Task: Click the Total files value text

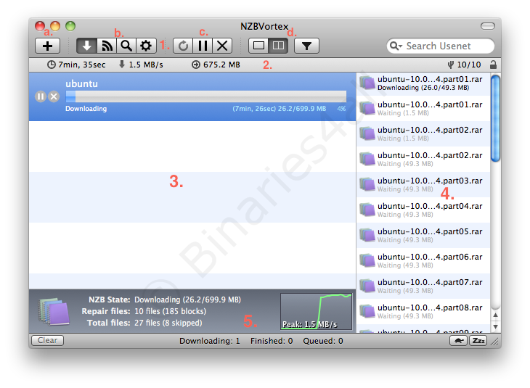Action: 168,323
